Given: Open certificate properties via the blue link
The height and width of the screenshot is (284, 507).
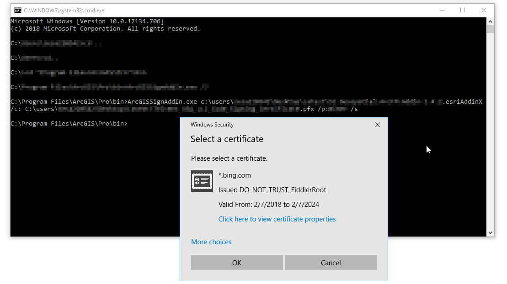Looking at the screenshot, I should [x=277, y=219].
